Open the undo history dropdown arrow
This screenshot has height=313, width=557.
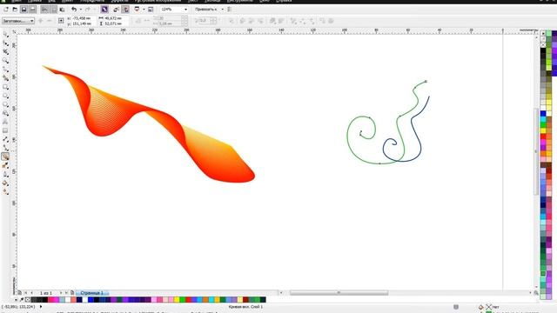click(x=81, y=10)
